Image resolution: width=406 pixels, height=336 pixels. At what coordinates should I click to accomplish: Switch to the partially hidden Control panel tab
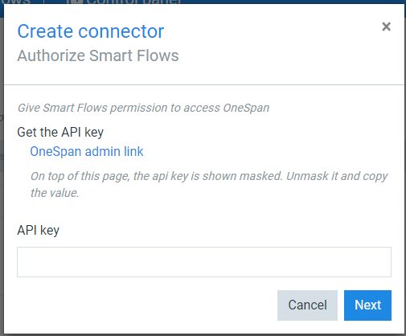click(134, 2)
